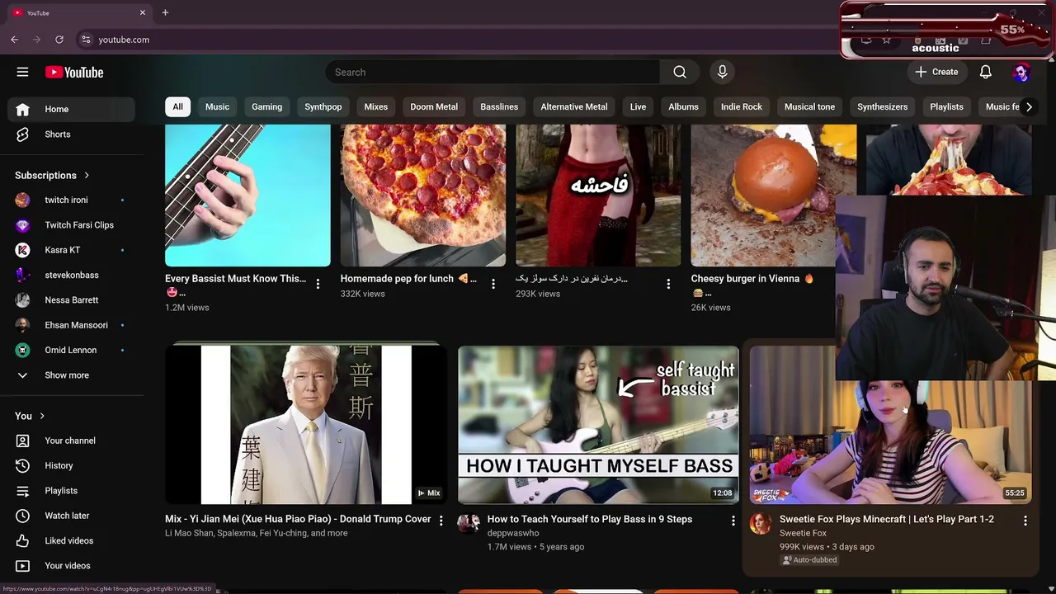This screenshot has width=1056, height=594.
Task: Open the Sweetie Fox channel avatar
Action: click(x=761, y=524)
